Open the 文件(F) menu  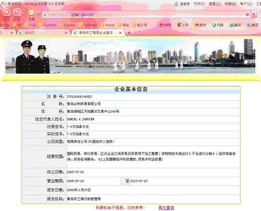click(x=199, y=4)
